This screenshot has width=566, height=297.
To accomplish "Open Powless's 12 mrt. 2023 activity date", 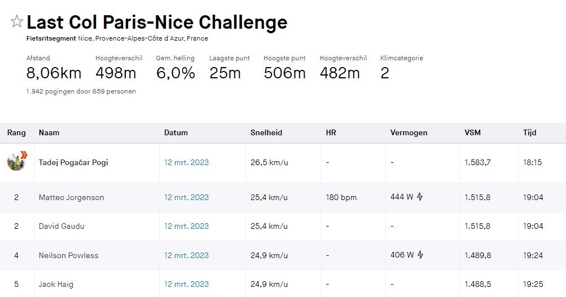I will coord(186,255).
